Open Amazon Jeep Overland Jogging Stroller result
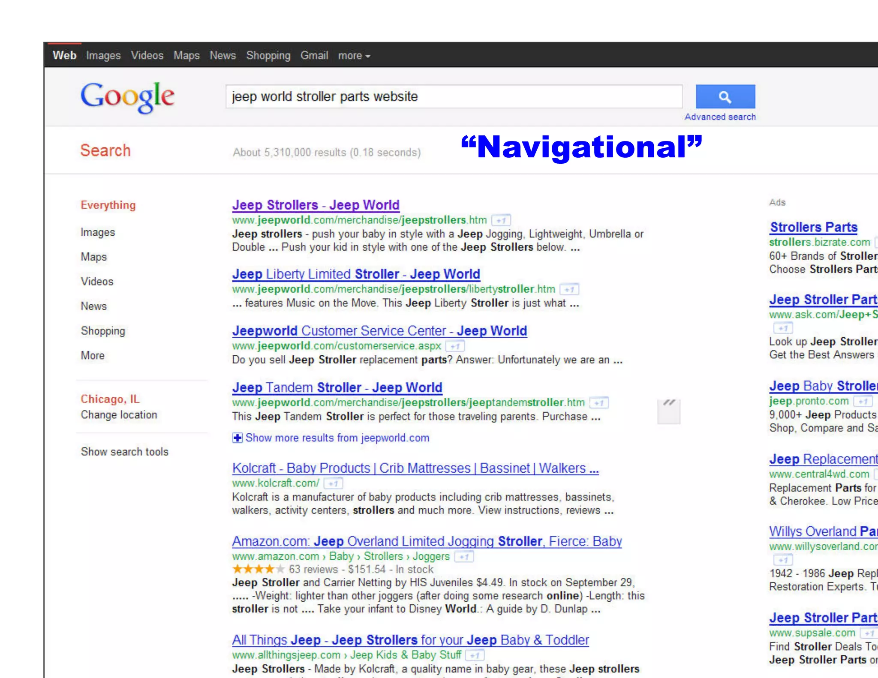878x678 pixels. coord(427,542)
